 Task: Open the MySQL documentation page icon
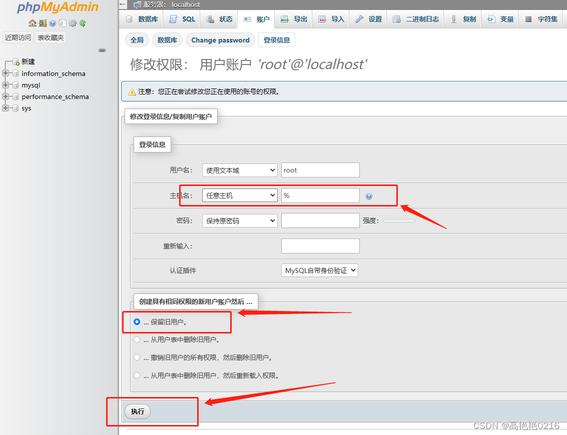pos(63,23)
